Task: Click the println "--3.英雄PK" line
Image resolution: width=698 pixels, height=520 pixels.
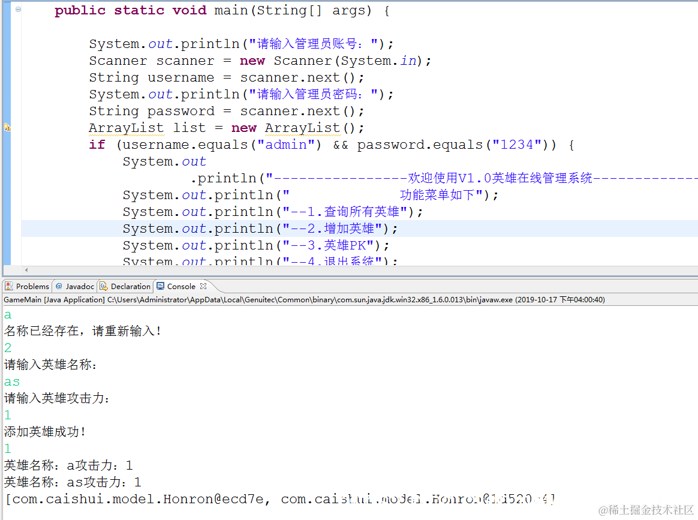Action: [x=256, y=246]
